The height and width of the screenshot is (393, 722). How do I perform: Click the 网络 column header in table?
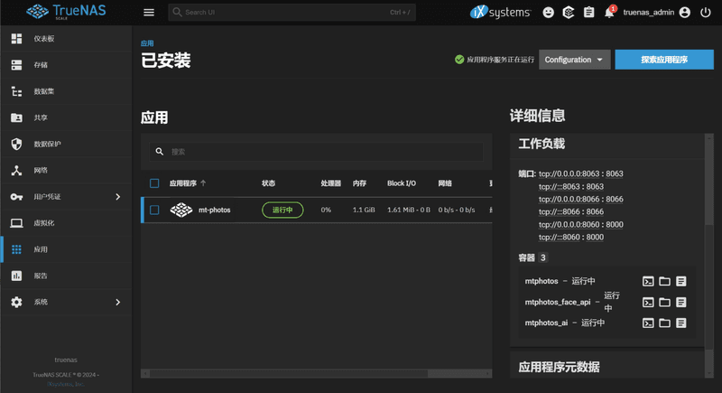pyautogui.click(x=445, y=183)
